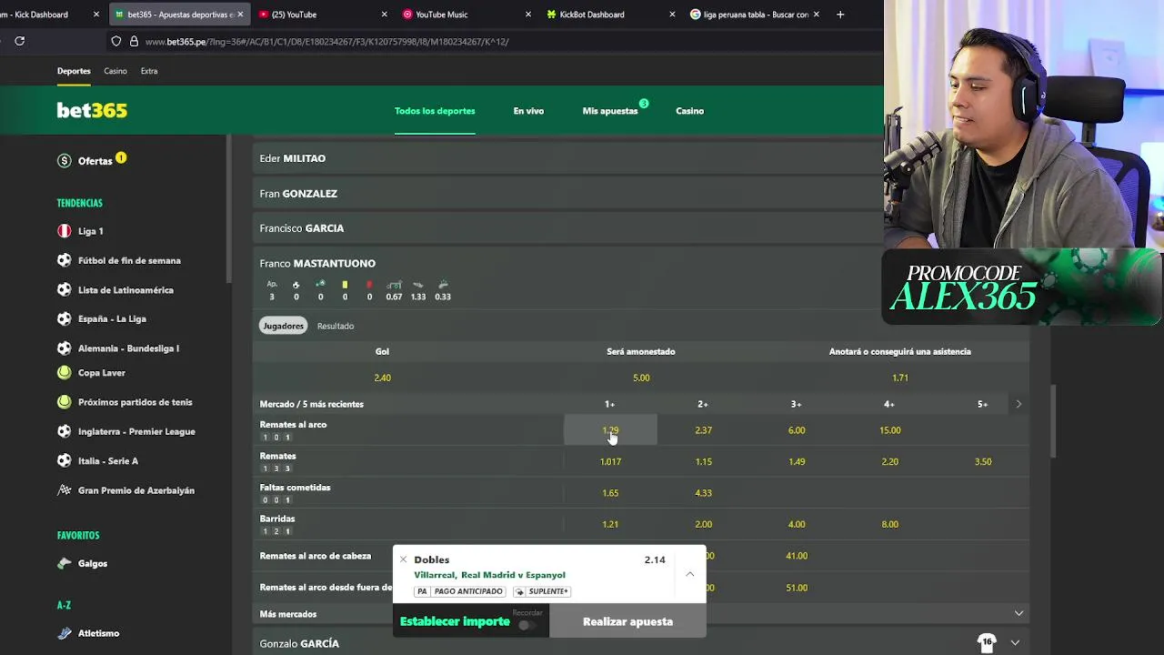1164x655 pixels.
Task: Select Deportes in the top product bar
Action: (74, 71)
